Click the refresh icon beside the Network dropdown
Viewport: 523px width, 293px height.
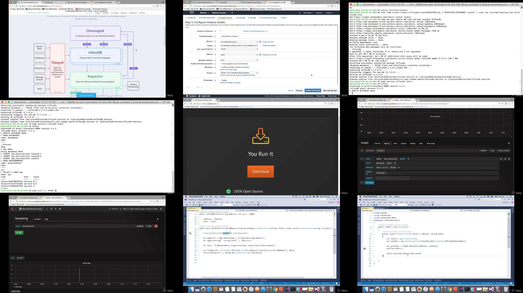(x=260, y=42)
